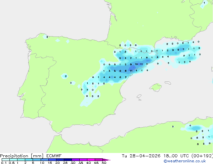This screenshot has width=213, height=164.
Task: Pick the 10–15 mm blue legend swatch
Action: [x=45, y=160]
